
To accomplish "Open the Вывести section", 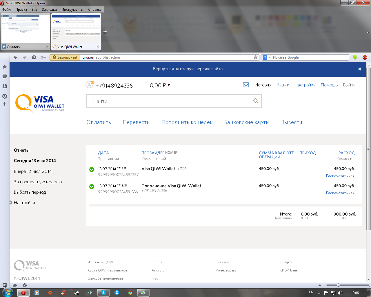I will click(x=292, y=122).
